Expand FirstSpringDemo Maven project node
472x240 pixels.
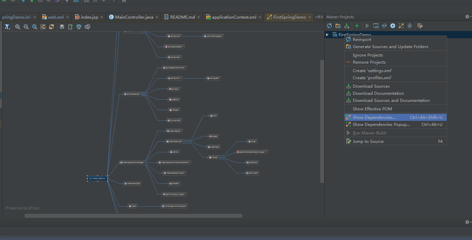pyautogui.click(x=327, y=35)
